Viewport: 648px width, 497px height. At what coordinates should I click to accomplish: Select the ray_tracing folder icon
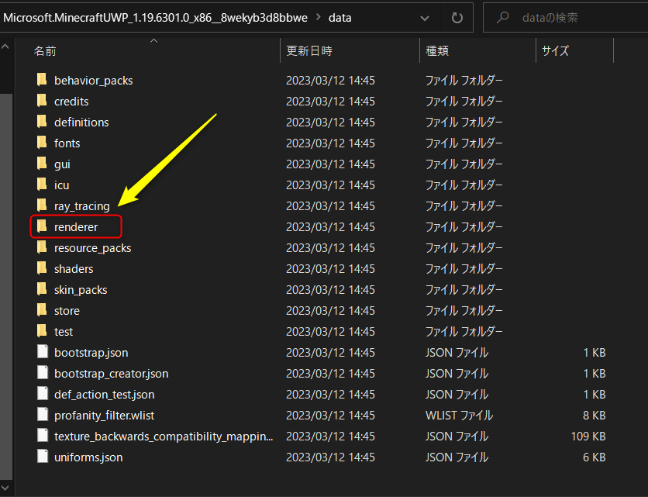[42, 205]
